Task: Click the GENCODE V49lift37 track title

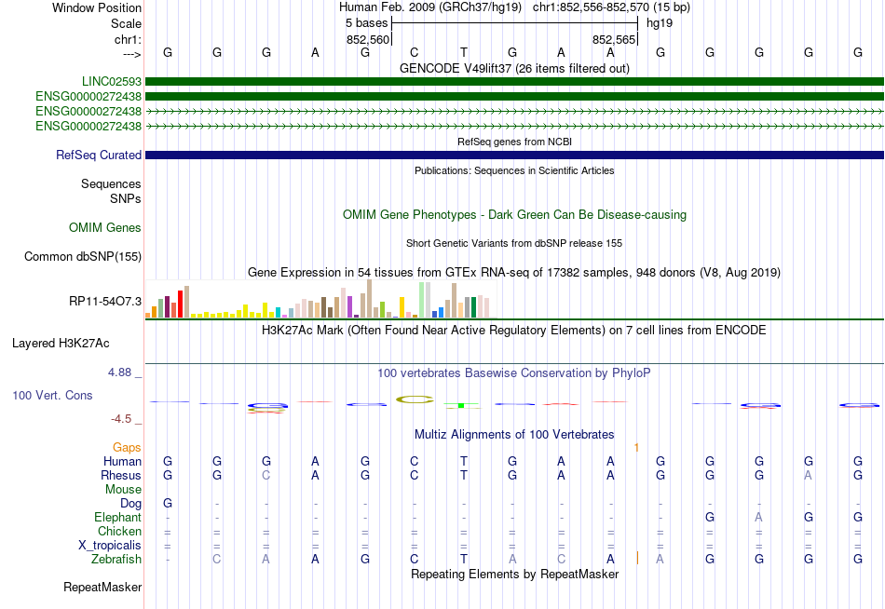Action: click(x=514, y=68)
